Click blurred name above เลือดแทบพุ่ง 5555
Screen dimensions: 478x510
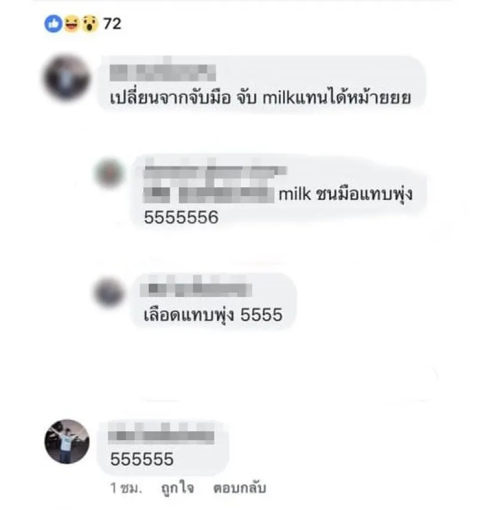click(x=196, y=289)
